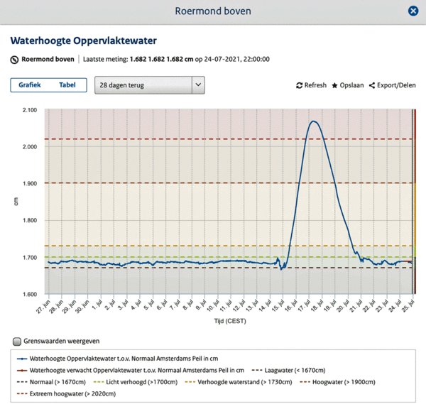This screenshot has width=426, height=409.
Task: Click the 1.600 y-axis label
Action: point(30,294)
